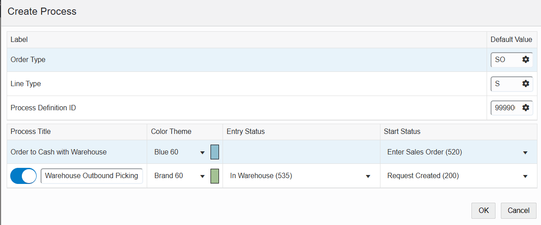The image size is (541, 225).
Task: Click Order to Cash with Warehouse title
Action: (58, 152)
